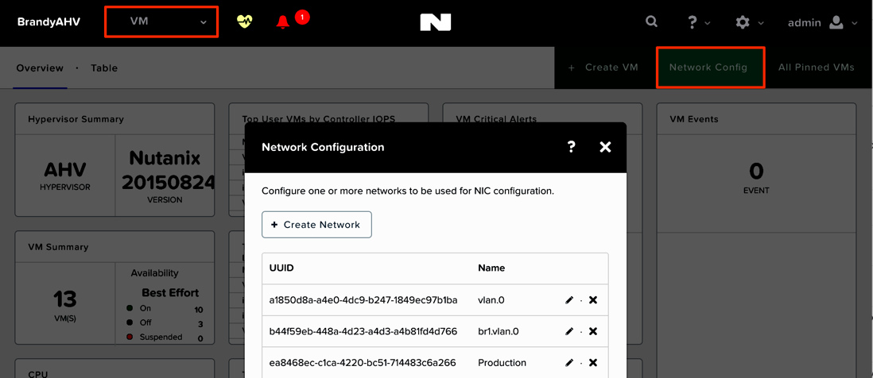Select UUID a1850d8a-a4e0-4dc9-b247-1849ec97b1ba
This screenshot has width=873, height=378.
pos(363,300)
